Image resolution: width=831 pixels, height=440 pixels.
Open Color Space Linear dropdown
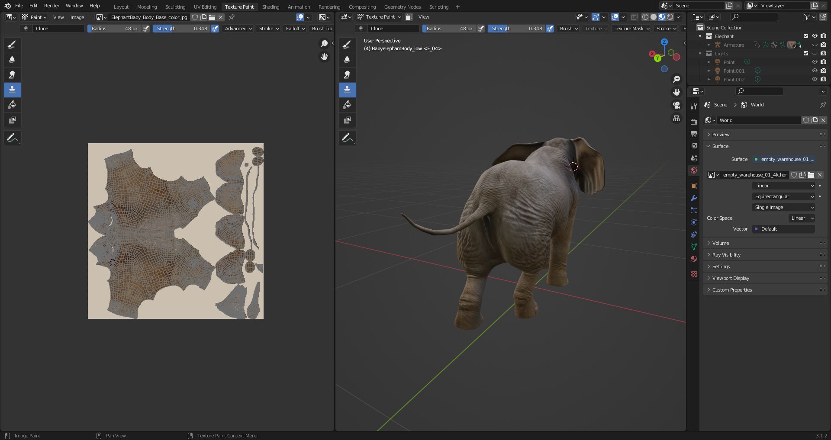tap(802, 218)
